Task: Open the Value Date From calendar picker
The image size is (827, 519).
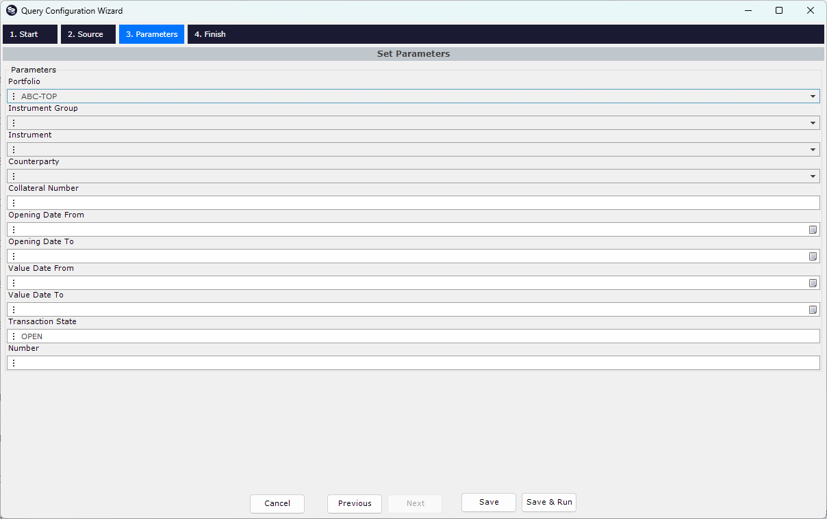Action: [x=813, y=283]
